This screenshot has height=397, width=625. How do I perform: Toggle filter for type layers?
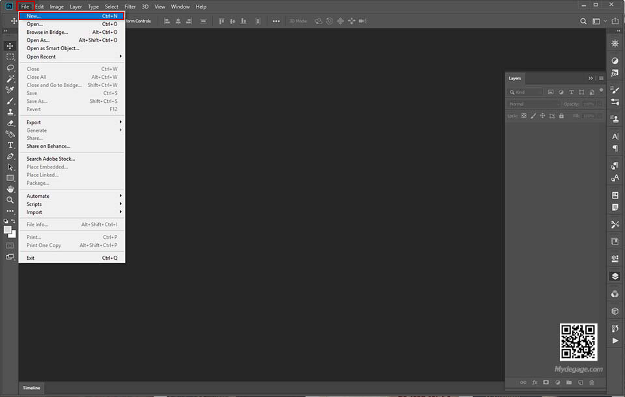(571, 92)
